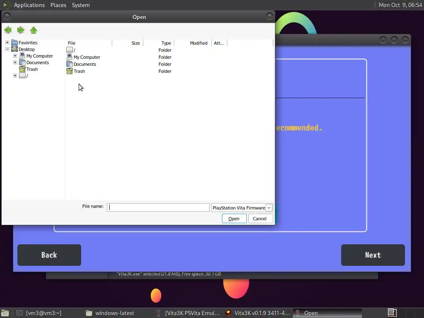This screenshot has height=318, width=424.
Task: Select Trash name in file list
Action: pos(79,71)
